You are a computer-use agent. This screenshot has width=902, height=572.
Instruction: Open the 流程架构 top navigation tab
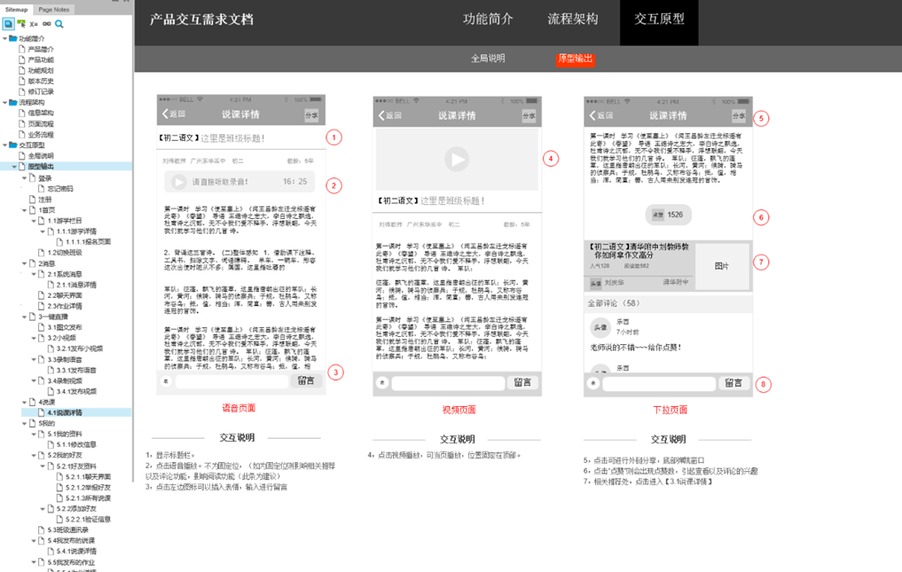(x=573, y=19)
